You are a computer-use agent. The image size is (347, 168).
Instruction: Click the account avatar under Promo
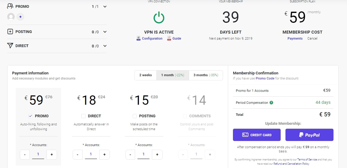coord(11,17)
